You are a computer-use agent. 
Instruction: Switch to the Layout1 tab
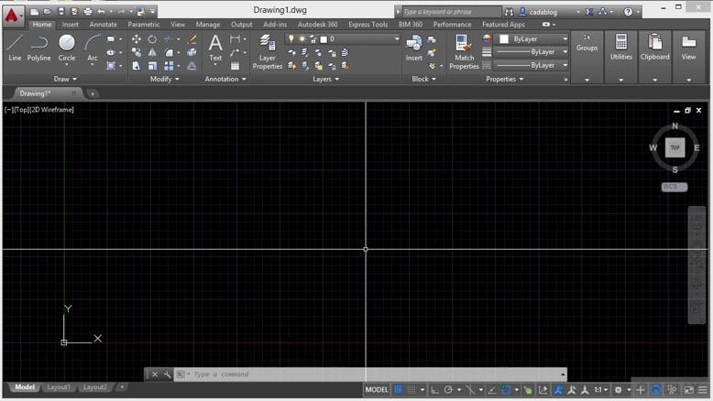click(x=59, y=387)
